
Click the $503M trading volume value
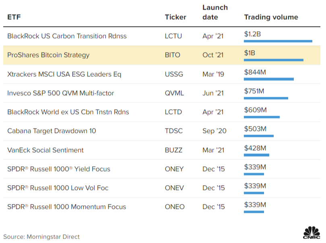point(255,129)
